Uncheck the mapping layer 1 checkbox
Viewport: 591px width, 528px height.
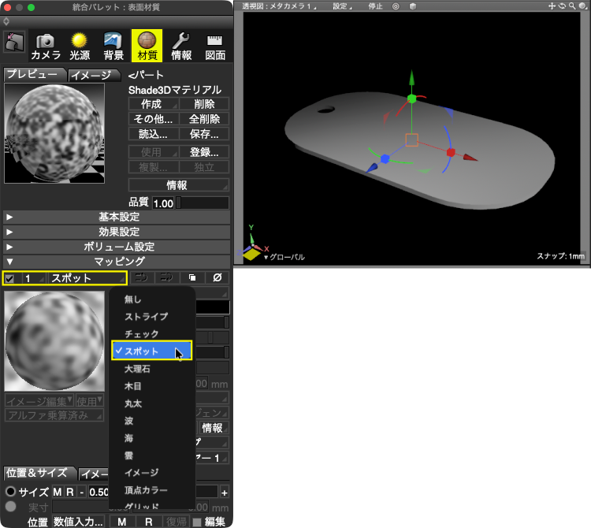click(x=9, y=278)
